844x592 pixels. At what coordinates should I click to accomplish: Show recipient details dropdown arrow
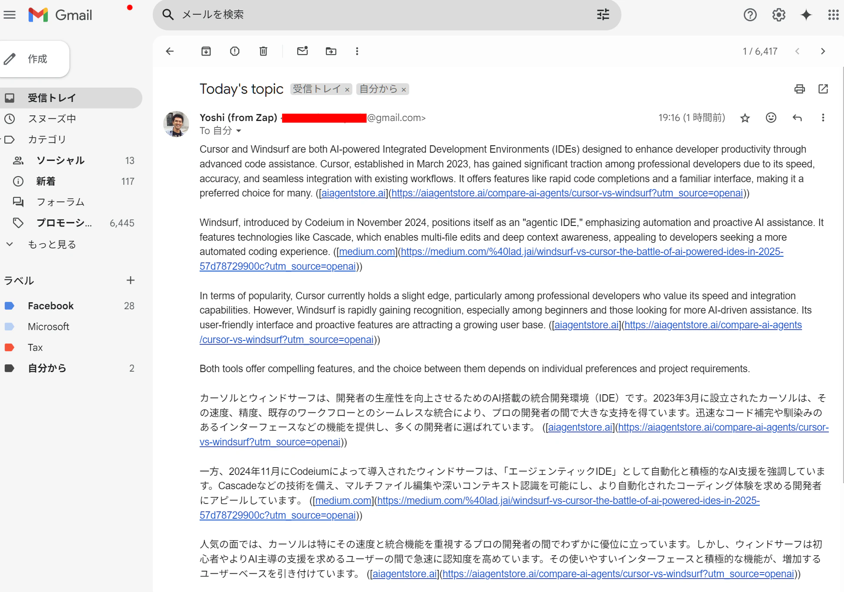point(239,131)
